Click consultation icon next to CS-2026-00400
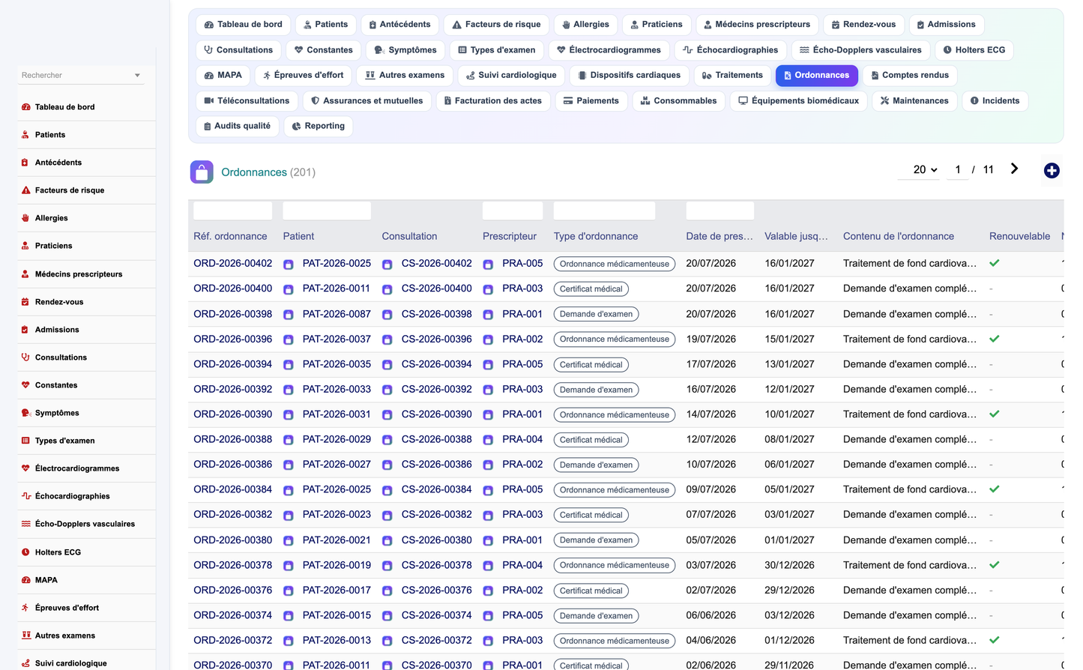 point(387,289)
